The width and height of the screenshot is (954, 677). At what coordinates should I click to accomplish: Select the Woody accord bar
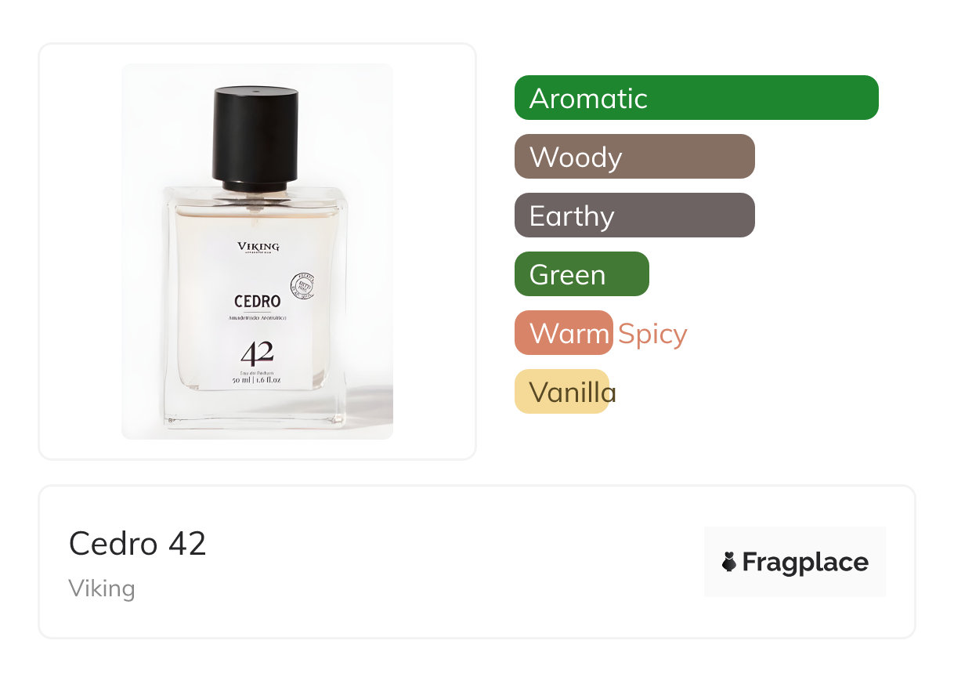click(x=634, y=157)
